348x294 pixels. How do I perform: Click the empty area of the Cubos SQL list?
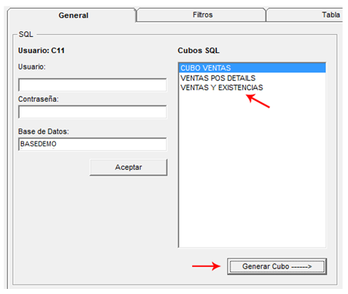pos(252,169)
